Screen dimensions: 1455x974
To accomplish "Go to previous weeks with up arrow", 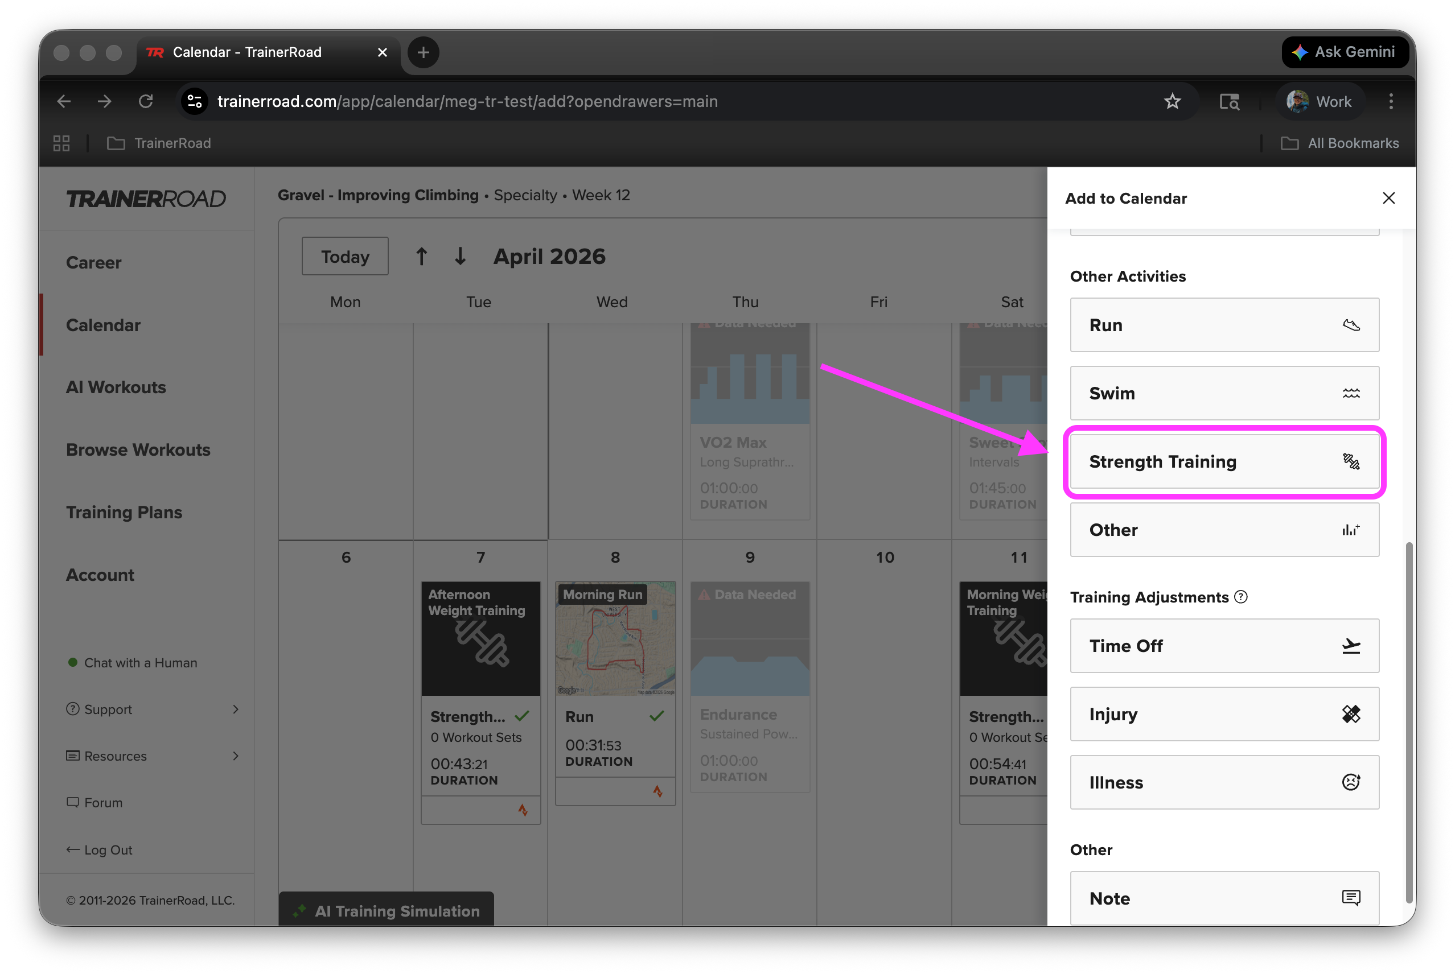I will pos(421,257).
